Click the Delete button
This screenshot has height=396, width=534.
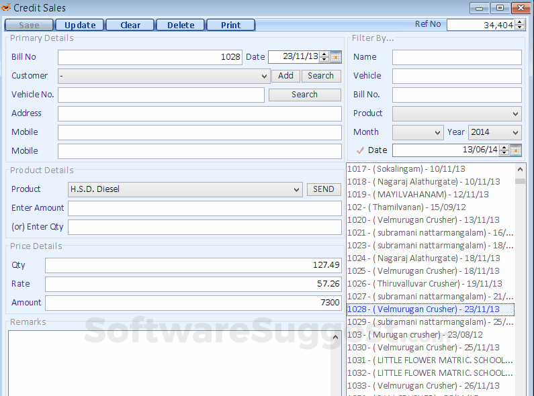[180, 25]
